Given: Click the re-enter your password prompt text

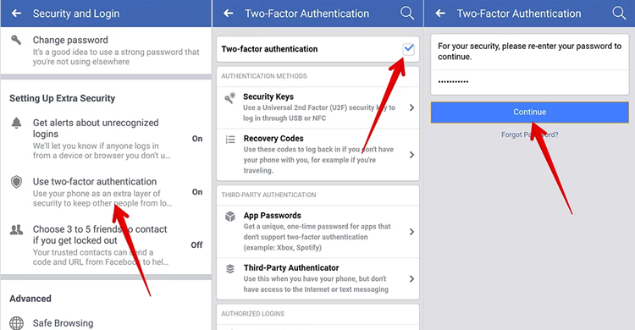Looking at the screenshot, I should (x=529, y=52).
